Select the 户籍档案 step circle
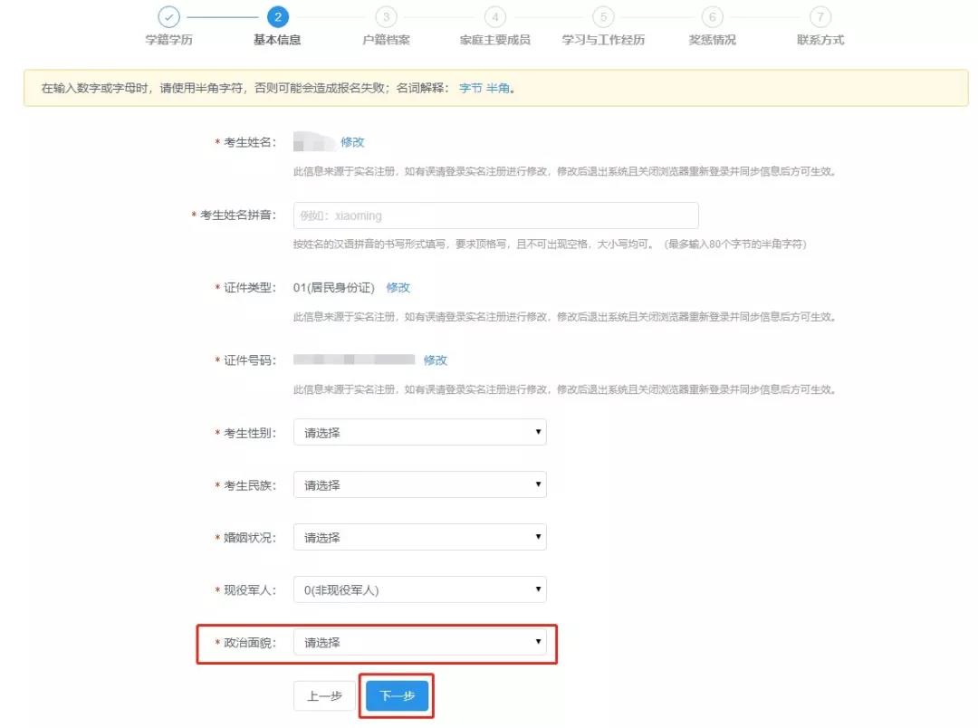Image resolution: width=978 pixels, height=728 pixels. pos(386,15)
